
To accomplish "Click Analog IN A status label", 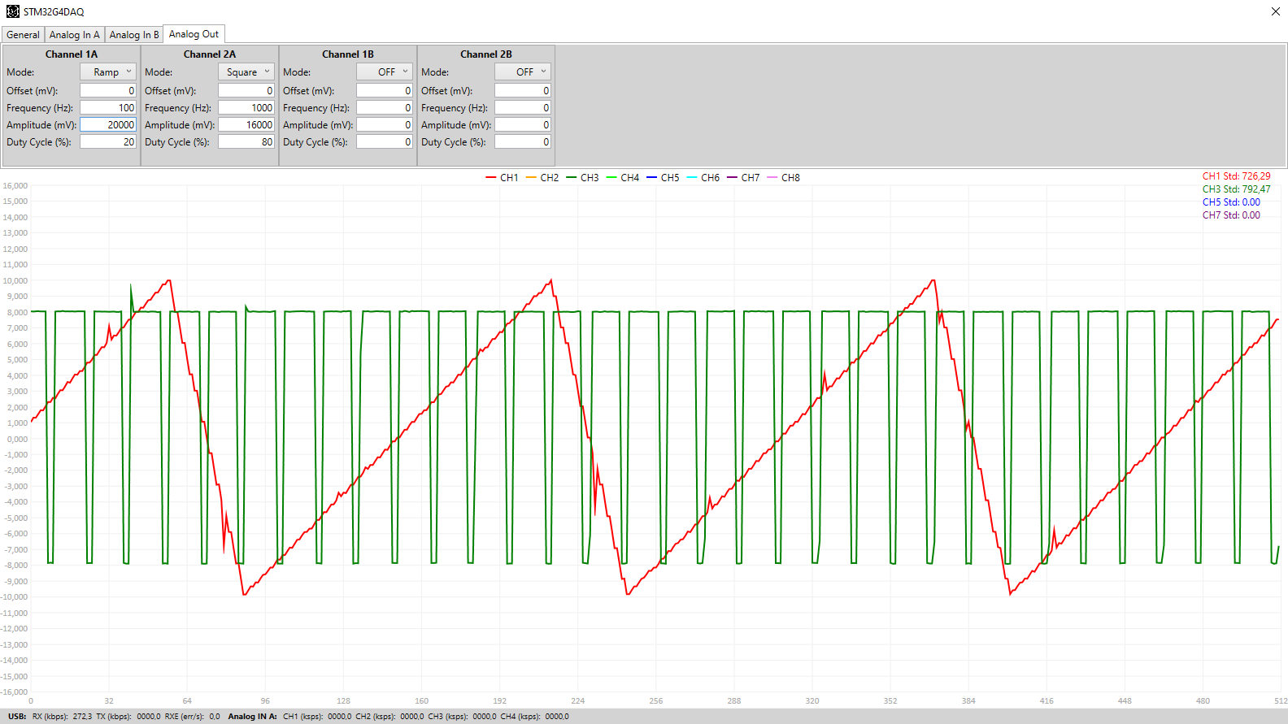I will point(252,717).
